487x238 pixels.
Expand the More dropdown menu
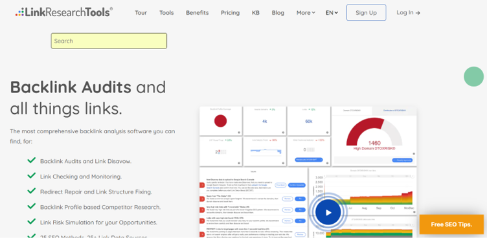tap(306, 13)
